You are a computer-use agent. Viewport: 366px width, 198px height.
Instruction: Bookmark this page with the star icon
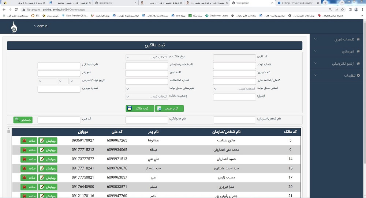(x=343, y=9)
